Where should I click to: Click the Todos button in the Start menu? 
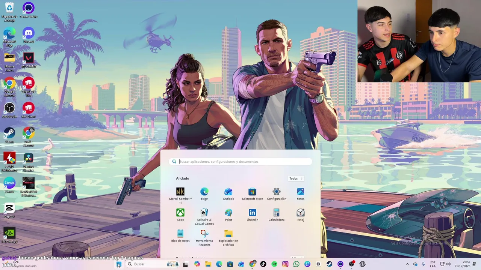click(296, 178)
